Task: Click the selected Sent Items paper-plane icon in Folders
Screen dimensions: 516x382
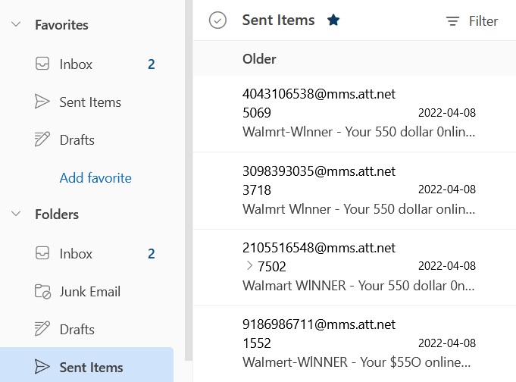Action: [x=42, y=367]
